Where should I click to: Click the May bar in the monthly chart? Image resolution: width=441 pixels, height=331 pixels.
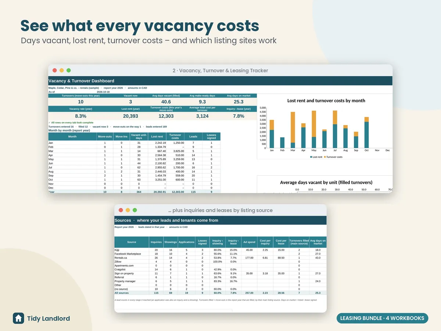click(x=314, y=129)
